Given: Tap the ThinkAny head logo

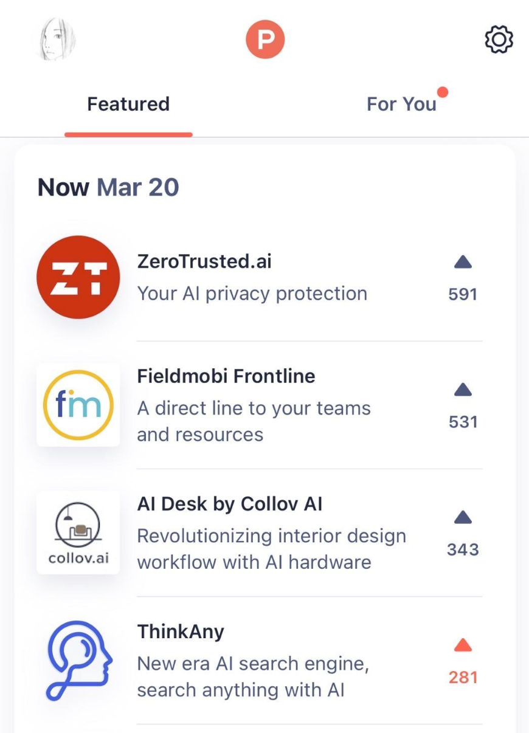Looking at the screenshot, I should tap(78, 660).
